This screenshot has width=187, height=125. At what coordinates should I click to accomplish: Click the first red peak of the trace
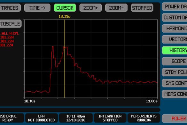[53, 47]
